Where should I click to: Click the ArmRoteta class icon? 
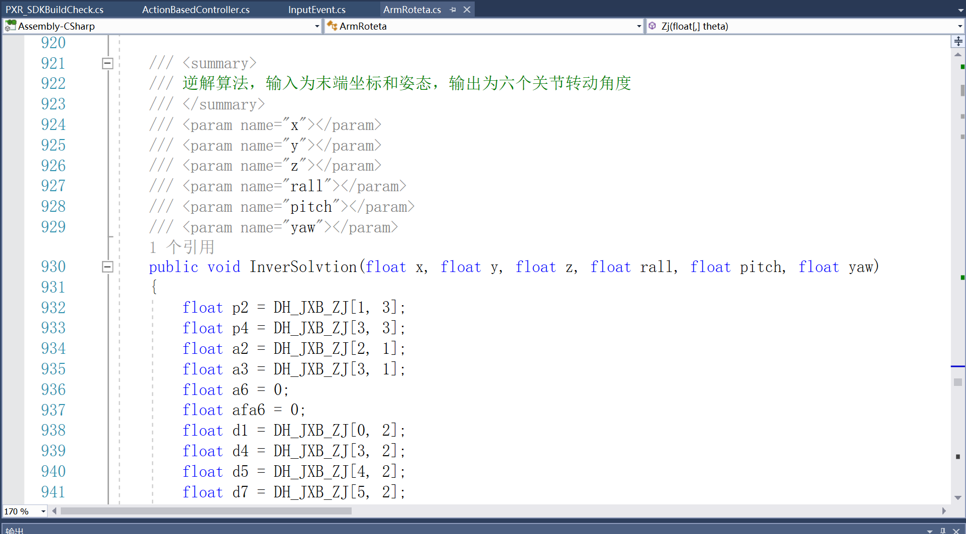332,26
